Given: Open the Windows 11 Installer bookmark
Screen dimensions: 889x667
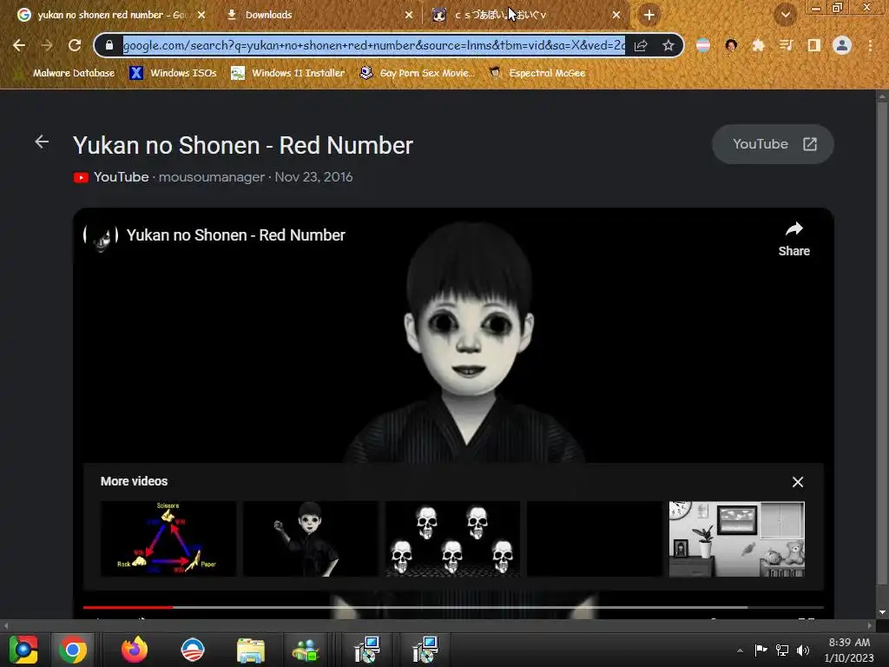Looking at the screenshot, I should click(x=288, y=73).
